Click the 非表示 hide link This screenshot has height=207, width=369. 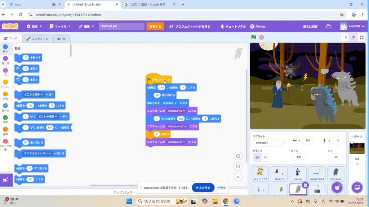[x=222, y=188]
